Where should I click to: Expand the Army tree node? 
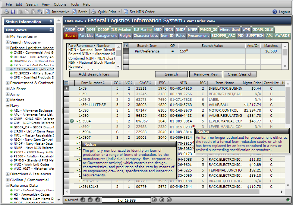tap(7, 94)
